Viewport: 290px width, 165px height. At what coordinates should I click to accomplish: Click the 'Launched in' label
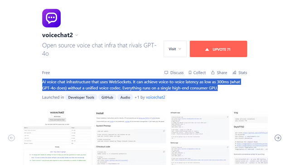[x=53, y=97]
